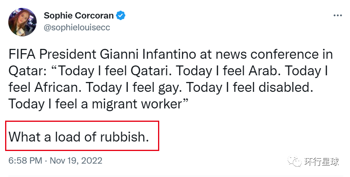This screenshot has height=177, width=350.
Task: Open Sophie Corcoran's profile picture
Action: (x=22, y=22)
